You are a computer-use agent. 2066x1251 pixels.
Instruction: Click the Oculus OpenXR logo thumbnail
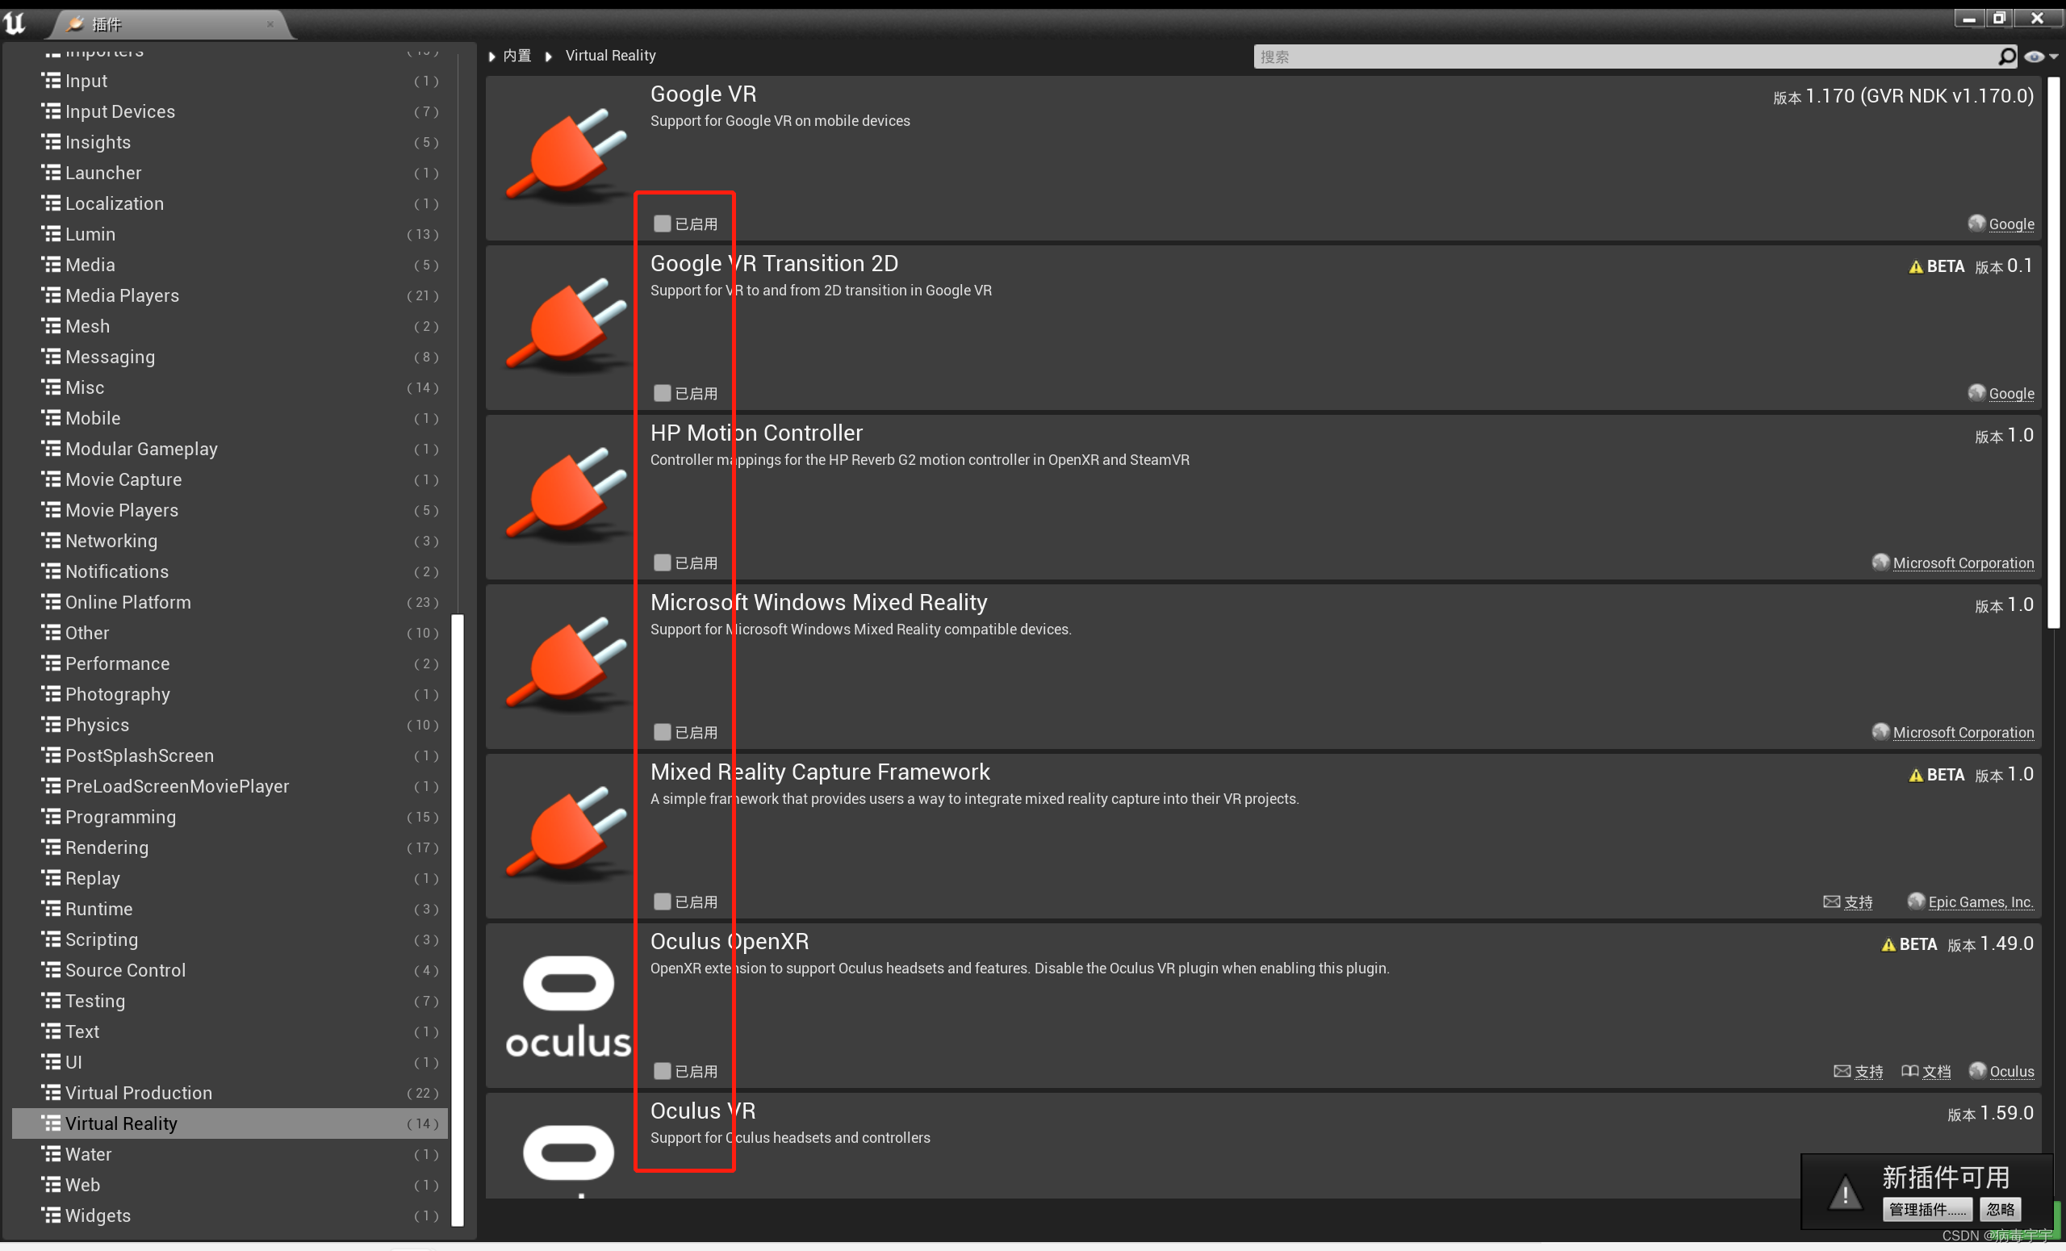coord(567,1006)
